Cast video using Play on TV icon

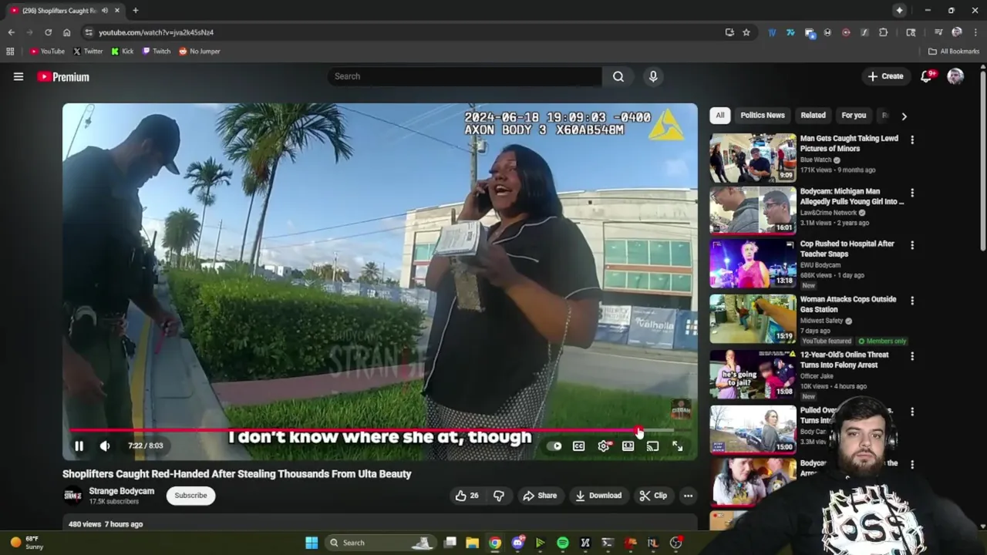(x=652, y=446)
